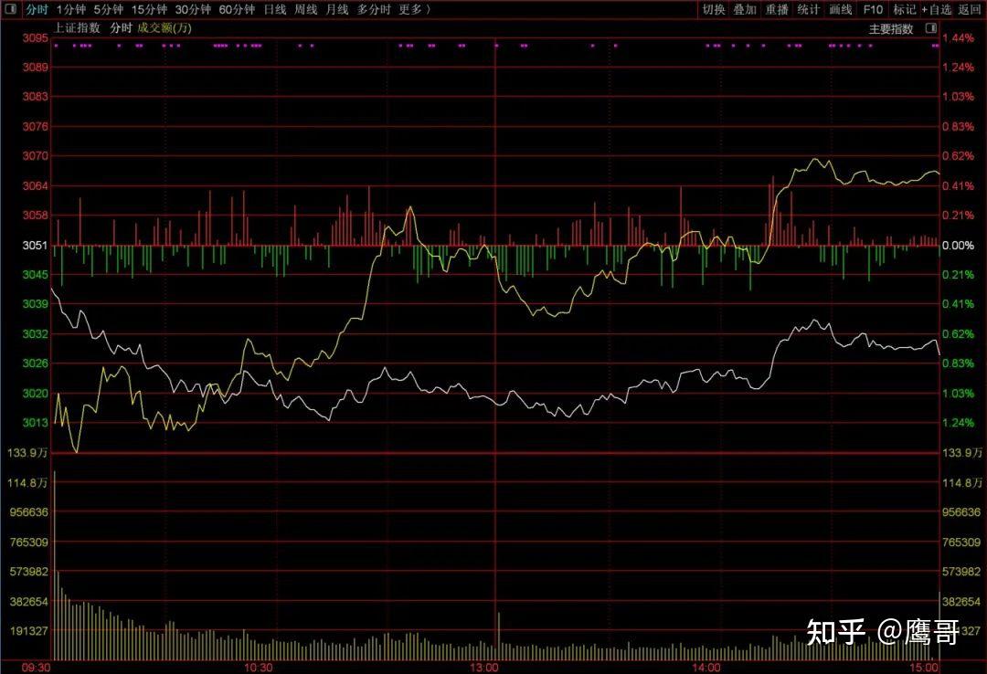Image resolution: width=987 pixels, height=674 pixels.
Task: Click the 13:00 time axis label
Action: click(x=483, y=667)
